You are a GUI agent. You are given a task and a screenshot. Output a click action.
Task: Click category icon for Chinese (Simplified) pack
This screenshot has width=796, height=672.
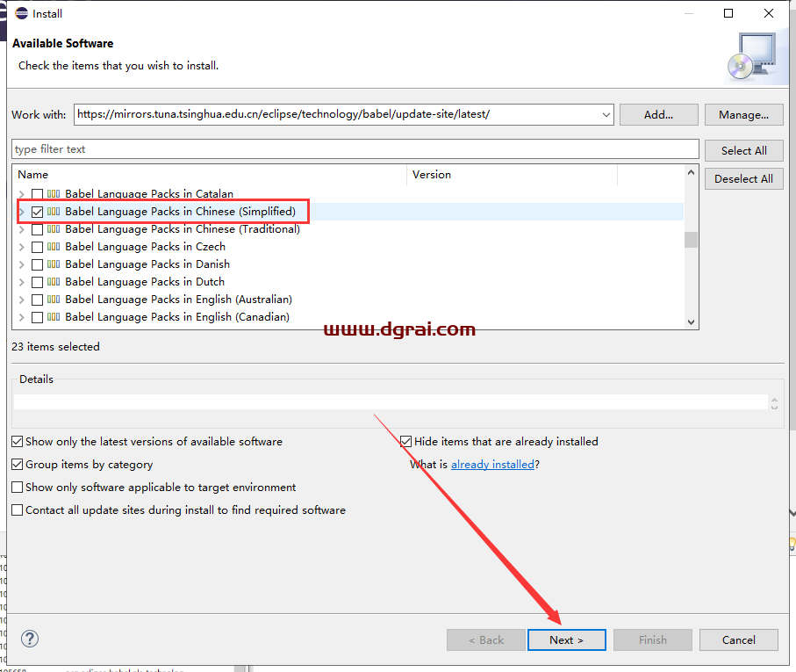pos(54,212)
